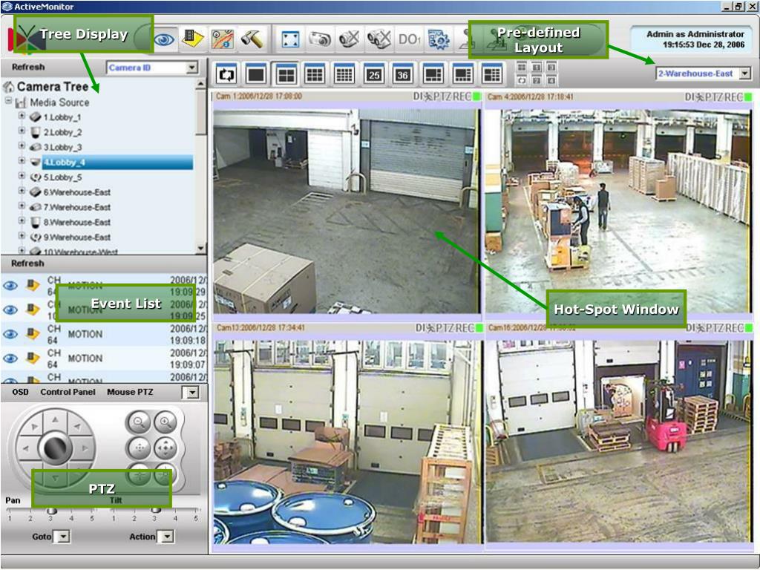Click Refresh above the event list

tap(27, 263)
